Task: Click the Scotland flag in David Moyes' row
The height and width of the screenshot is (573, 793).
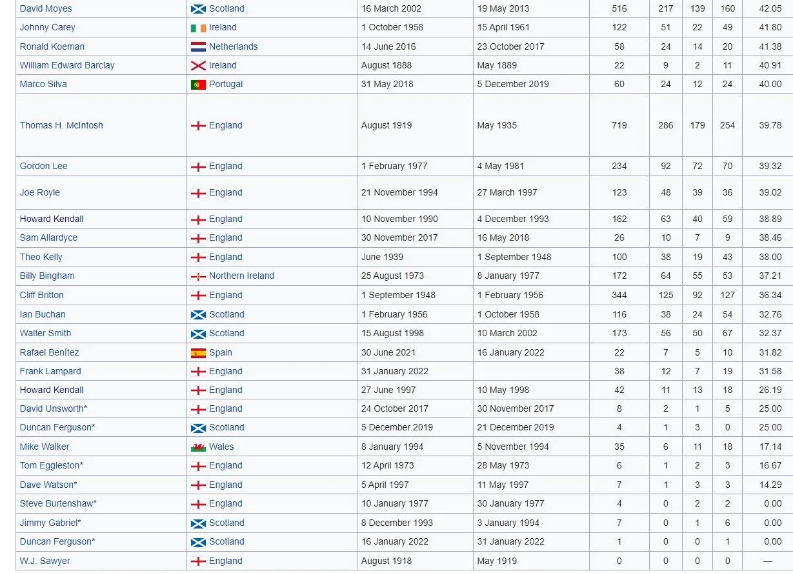Action: tap(198, 9)
